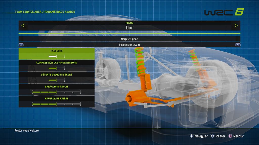The width and height of the screenshot is (259, 145).
Task: Adjust the Hauteur de caisse slider
Action: coord(56,104)
